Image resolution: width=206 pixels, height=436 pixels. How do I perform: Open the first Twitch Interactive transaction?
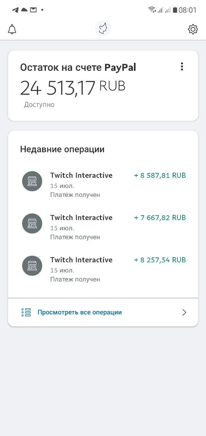[81, 175]
